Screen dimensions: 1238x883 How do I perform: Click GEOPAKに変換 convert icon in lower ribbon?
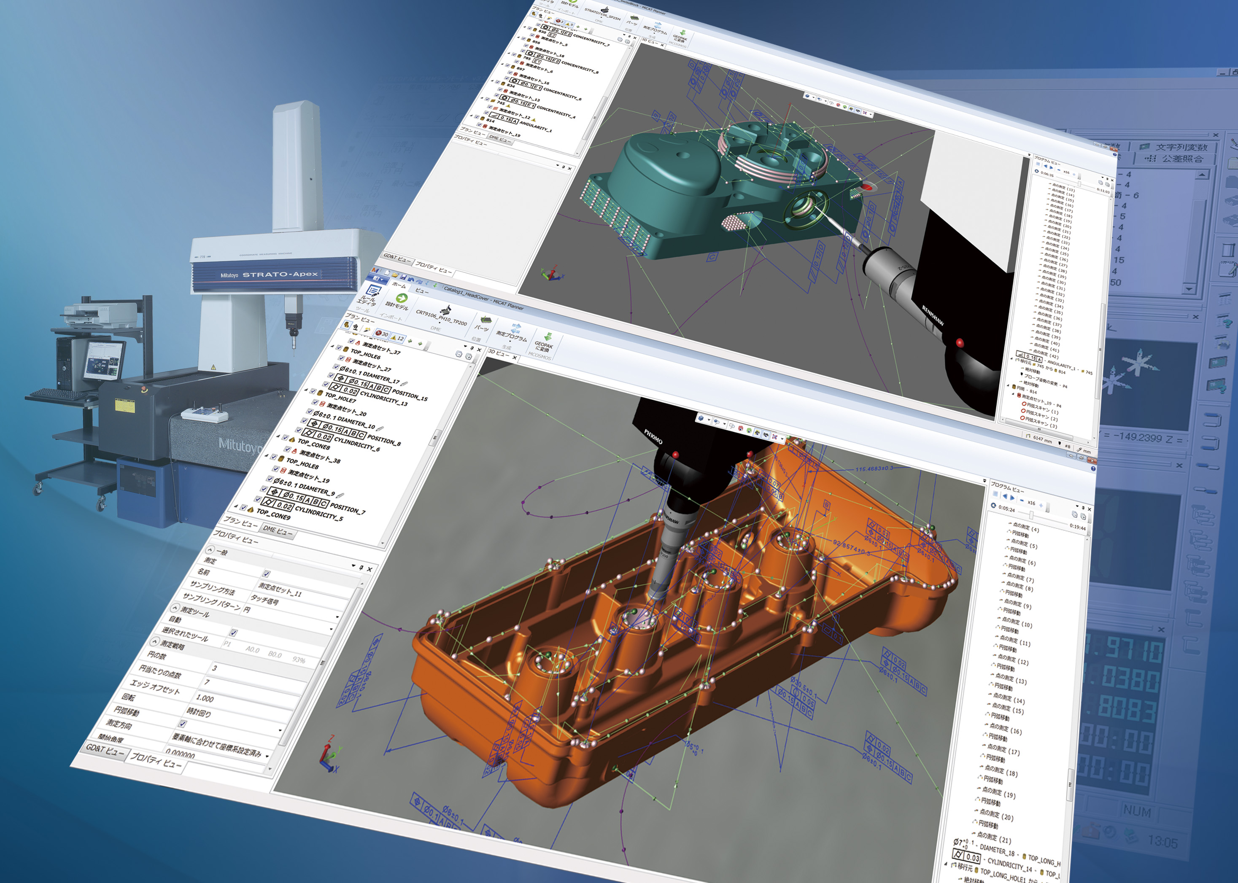point(547,337)
